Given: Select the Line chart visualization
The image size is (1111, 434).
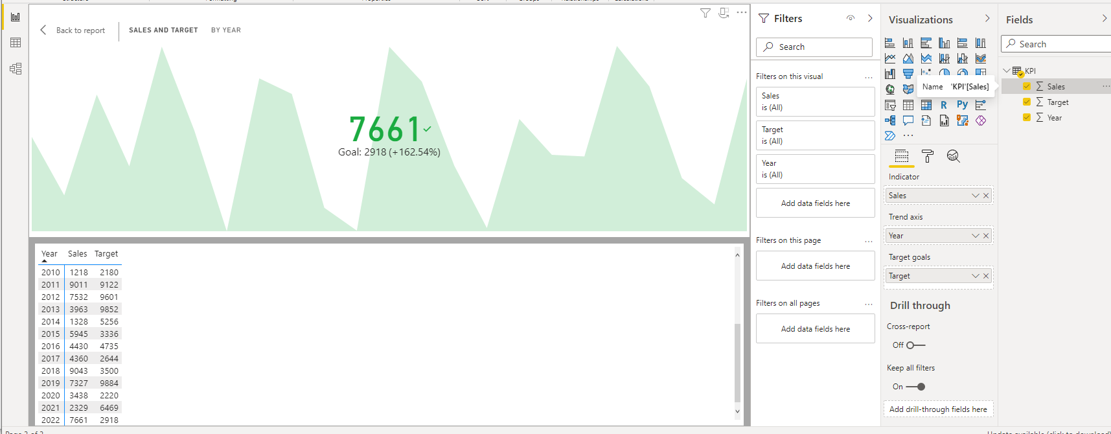Looking at the screenshot, I should (x=890, y=58).
